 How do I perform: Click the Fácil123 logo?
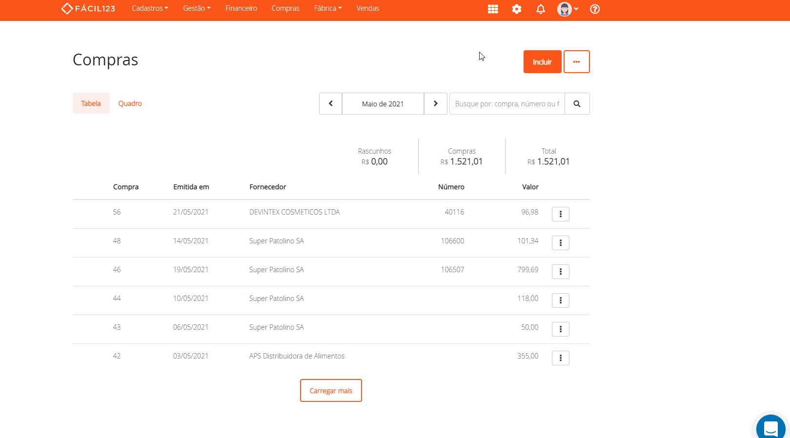pyautogui.click(x=88, y=9)
